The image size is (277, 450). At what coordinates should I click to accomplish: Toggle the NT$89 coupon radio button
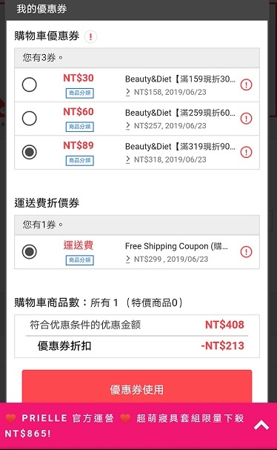click(29, 152)
